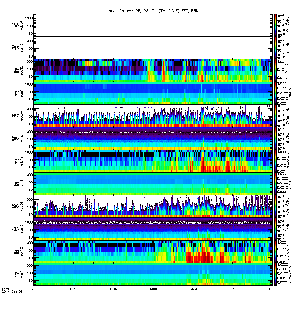Select the tha fbk edc12 panel label

point(19,70)
